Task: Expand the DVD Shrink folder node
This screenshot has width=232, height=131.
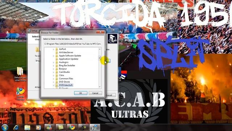Action: (53, 82)
